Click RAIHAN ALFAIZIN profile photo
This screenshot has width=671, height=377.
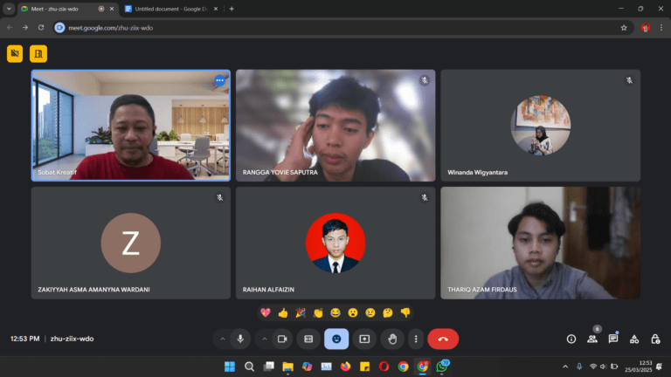pyautogui.click(x=335, y=243)
